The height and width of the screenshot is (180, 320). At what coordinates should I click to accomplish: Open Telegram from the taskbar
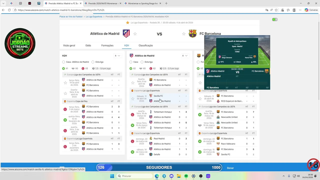164,176
